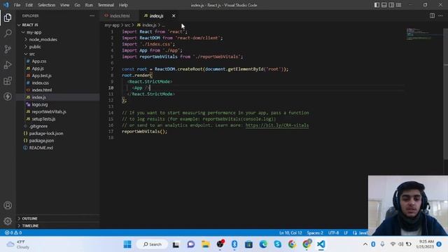
Task: Open the Explorer view in activity bar
Action: point(8,17)
